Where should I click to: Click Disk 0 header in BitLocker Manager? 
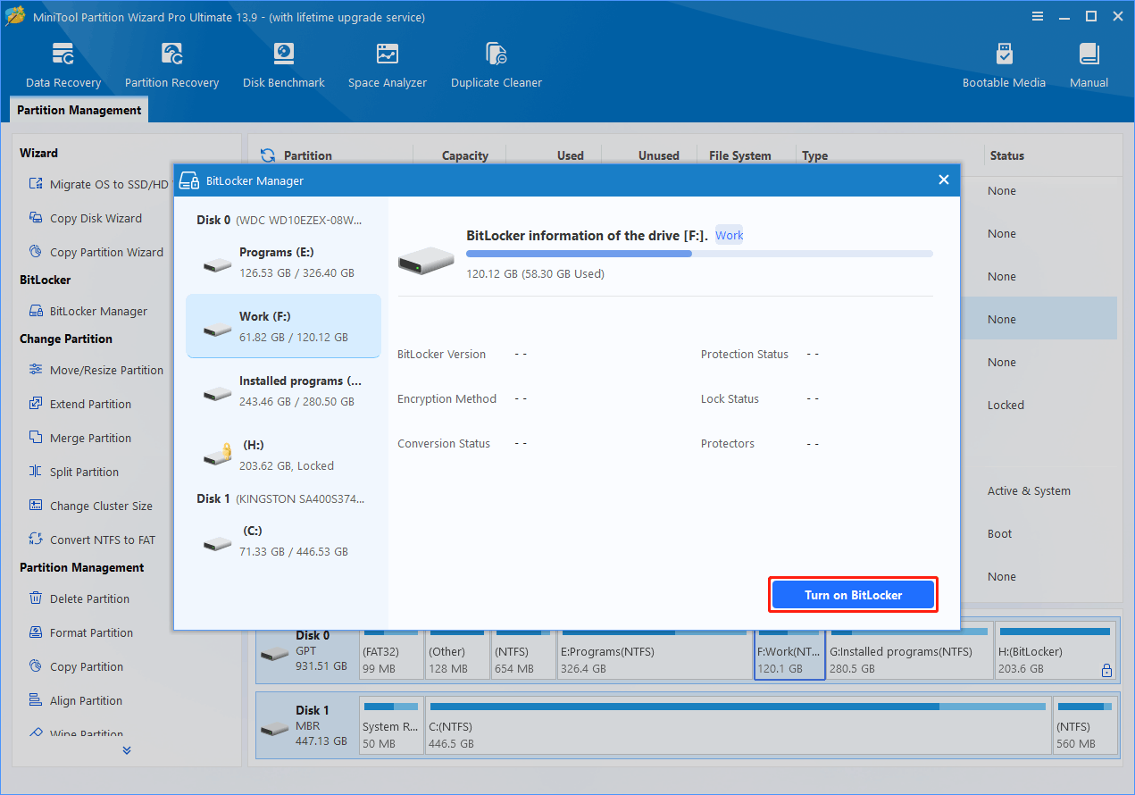[280, 220]
